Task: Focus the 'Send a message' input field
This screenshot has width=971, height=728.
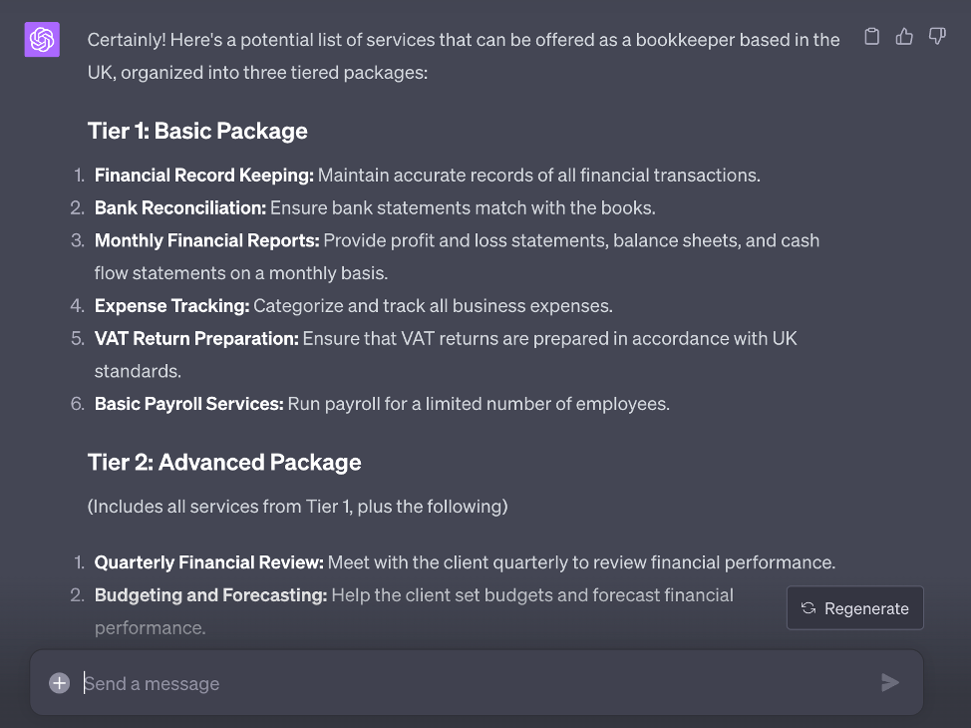Action: tap(469, 683)
